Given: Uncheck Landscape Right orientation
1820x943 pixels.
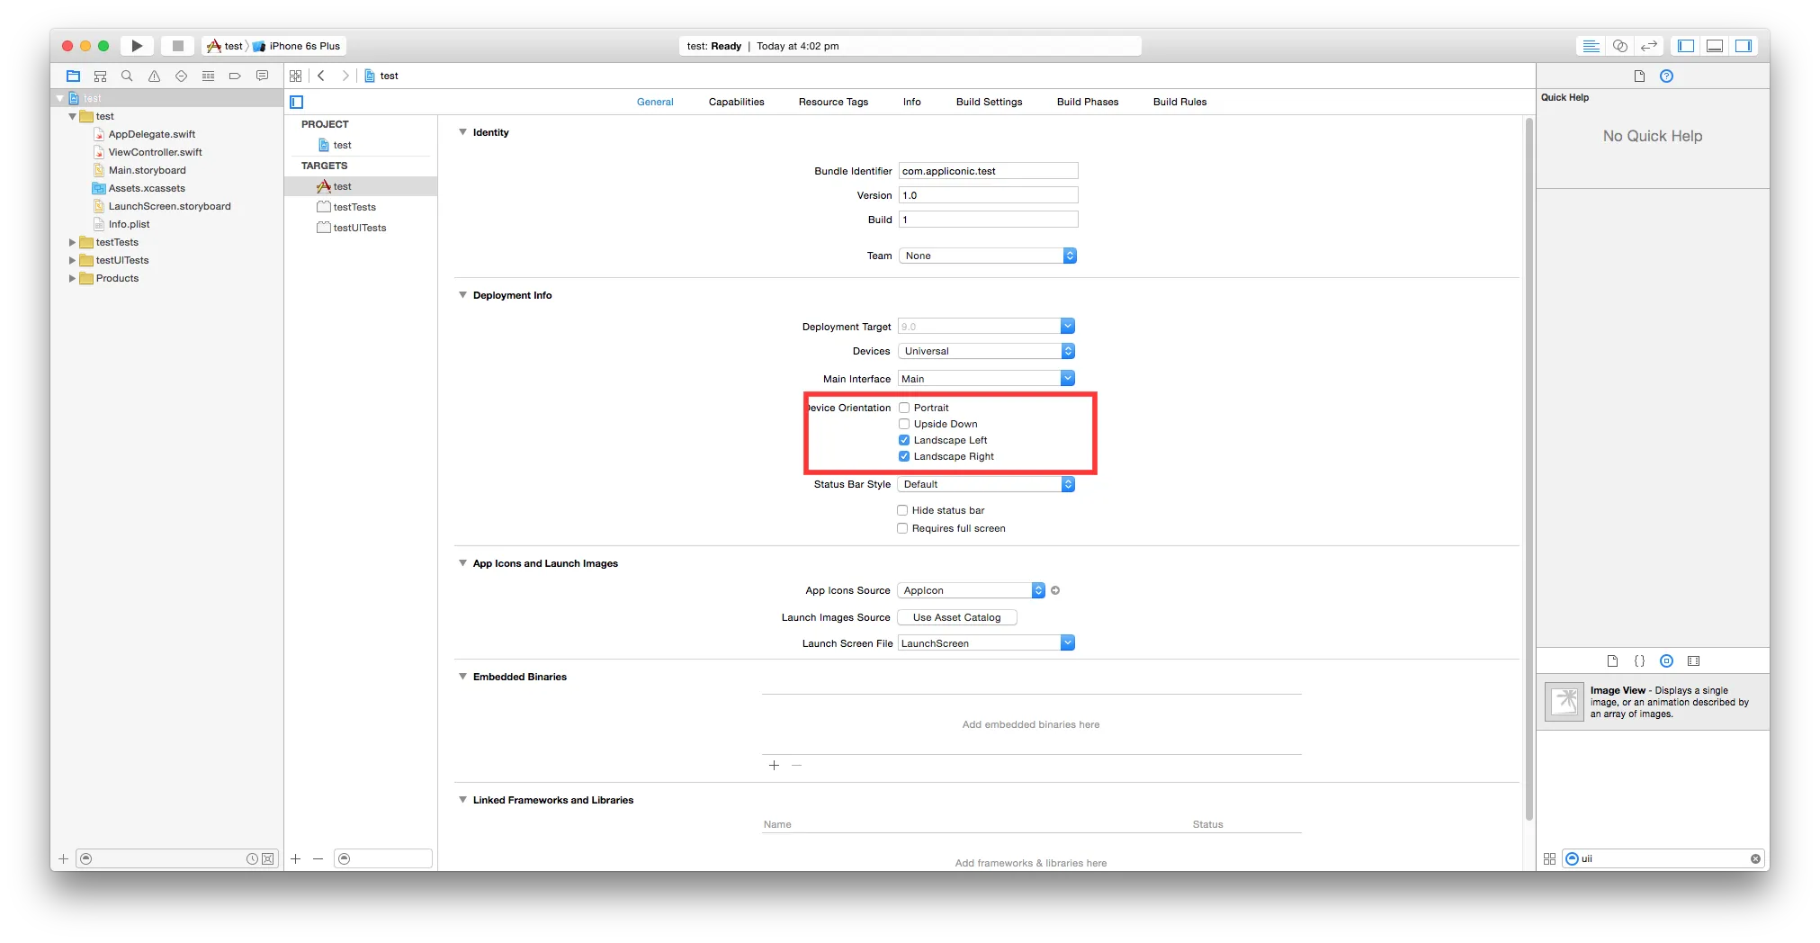Looking at the screenshot, I should tap(904, 457).
